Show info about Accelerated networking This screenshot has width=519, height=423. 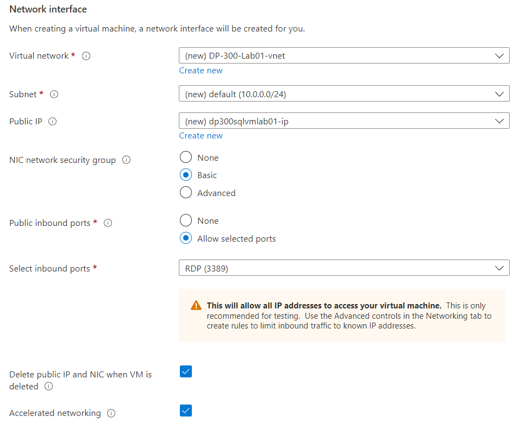pos(111,413)
